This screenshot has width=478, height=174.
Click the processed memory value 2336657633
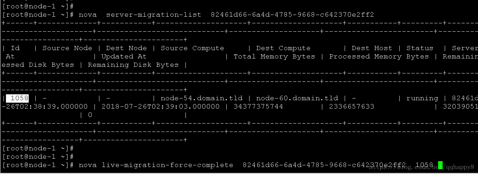click(352, 106)
